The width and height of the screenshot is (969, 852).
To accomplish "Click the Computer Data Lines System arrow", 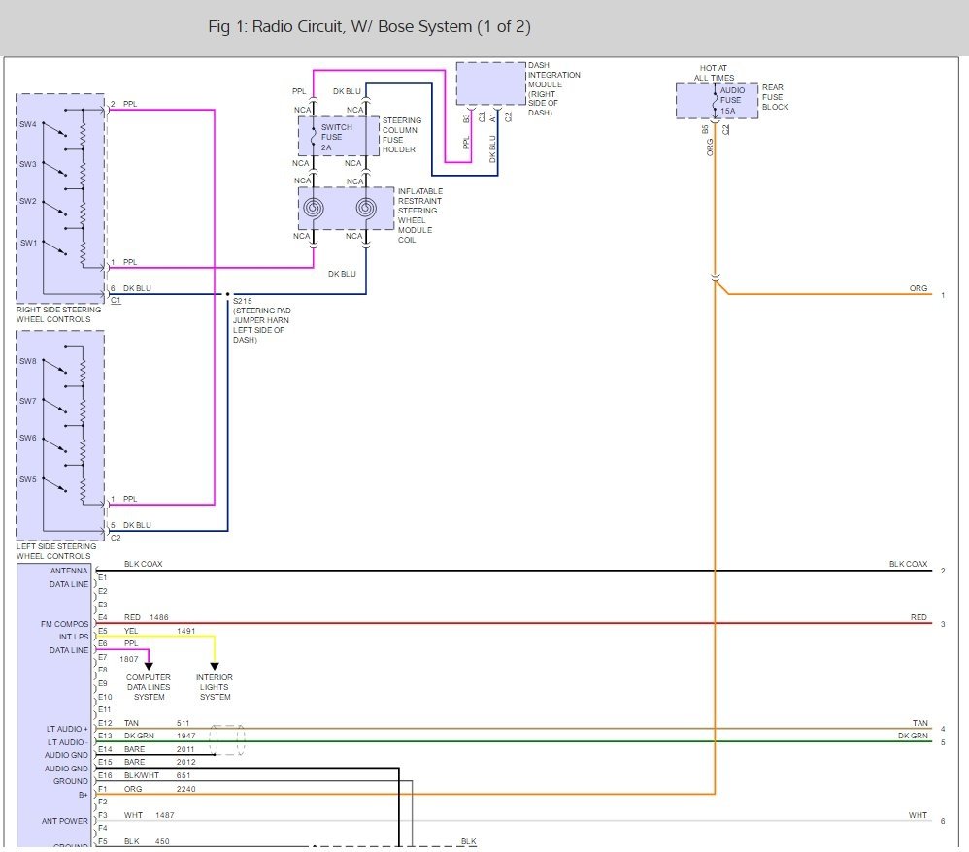I will pyautogui.click(x=149, y=666).
